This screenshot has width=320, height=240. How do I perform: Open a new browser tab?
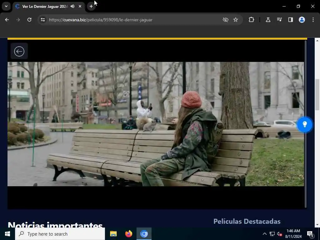click(91, 6)
